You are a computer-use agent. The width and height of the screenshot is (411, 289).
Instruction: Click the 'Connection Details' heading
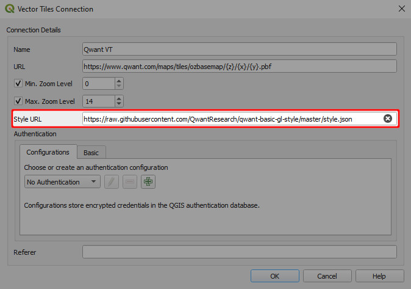click(34, 30)
